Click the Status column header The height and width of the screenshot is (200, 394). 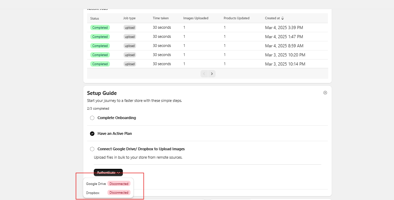(94, 18)
